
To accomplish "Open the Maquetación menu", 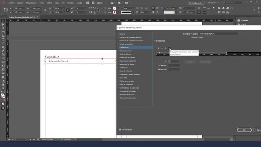I will coord(31,3).
